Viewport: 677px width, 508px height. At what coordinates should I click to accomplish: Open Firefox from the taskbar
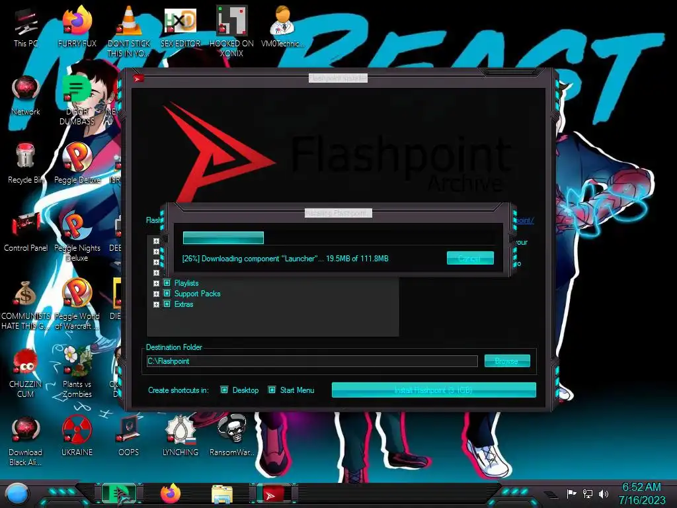point(171,494)
